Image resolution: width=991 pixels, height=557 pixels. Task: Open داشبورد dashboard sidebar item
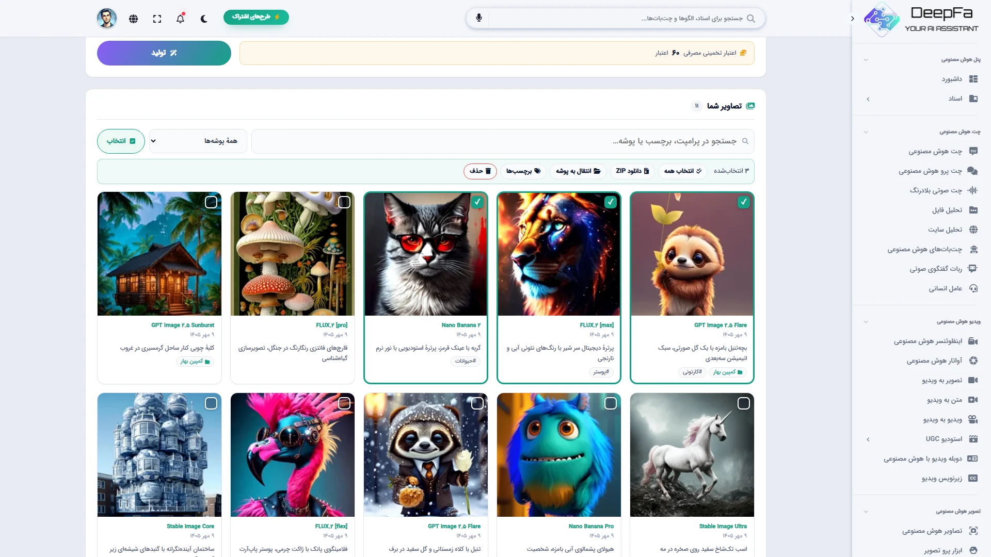point(960,79)
